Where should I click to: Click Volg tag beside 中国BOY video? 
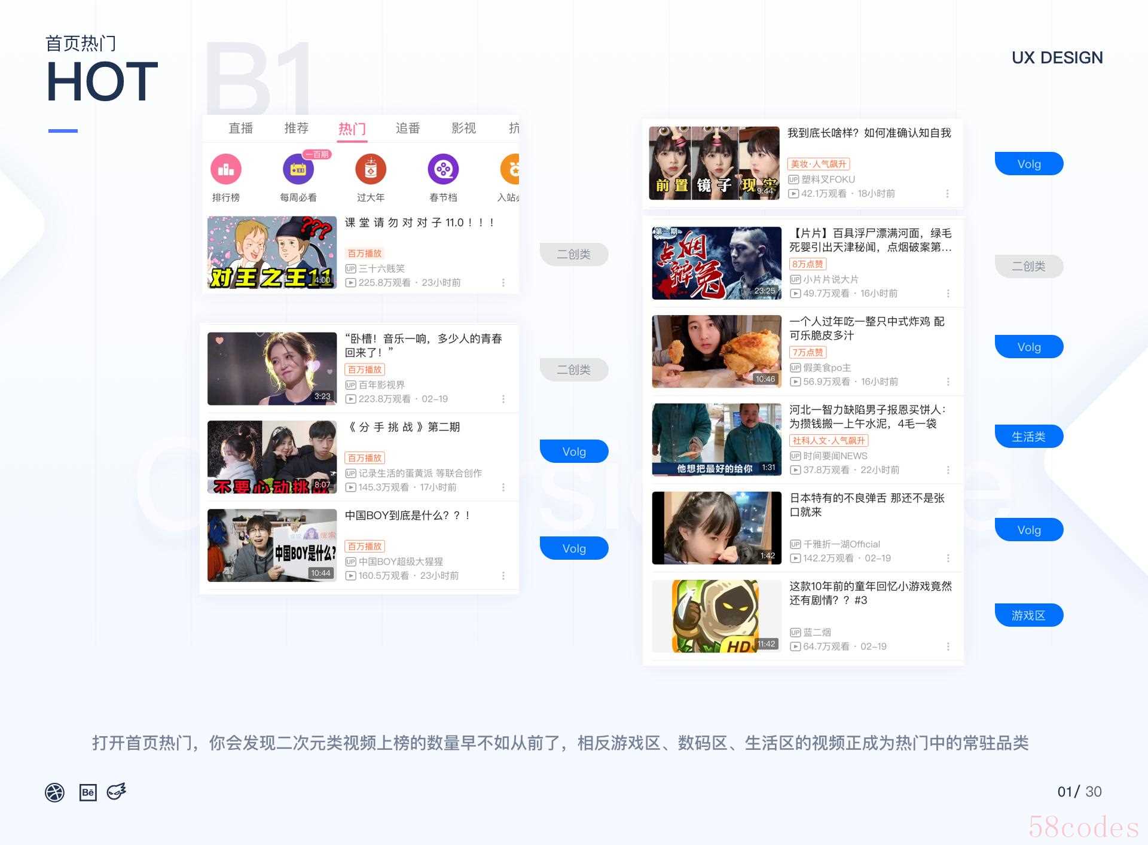[x=574, y=548]
